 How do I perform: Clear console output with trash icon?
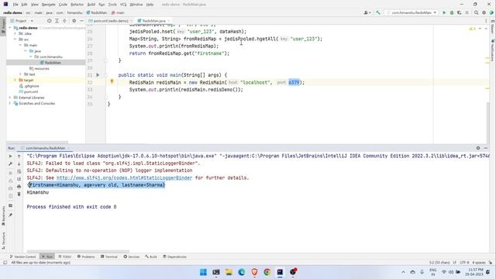[x=19, y=195]
